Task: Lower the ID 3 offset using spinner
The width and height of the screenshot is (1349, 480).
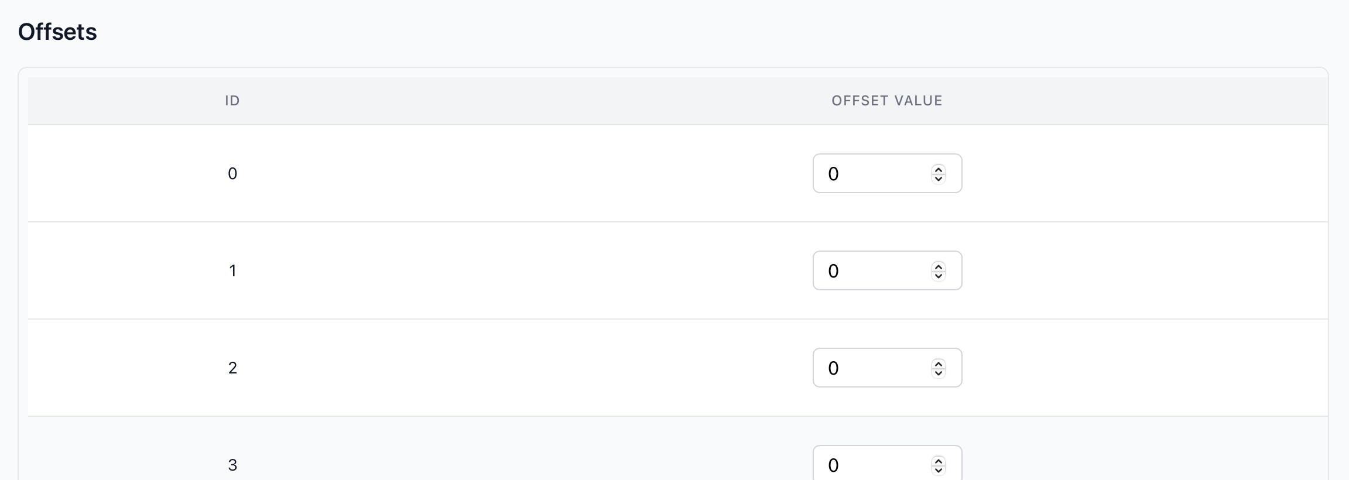Action: 939,469
